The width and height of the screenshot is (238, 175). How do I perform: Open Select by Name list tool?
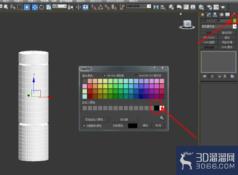click(13, 7)
